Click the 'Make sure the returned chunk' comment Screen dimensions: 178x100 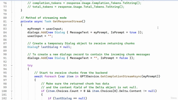75,84
